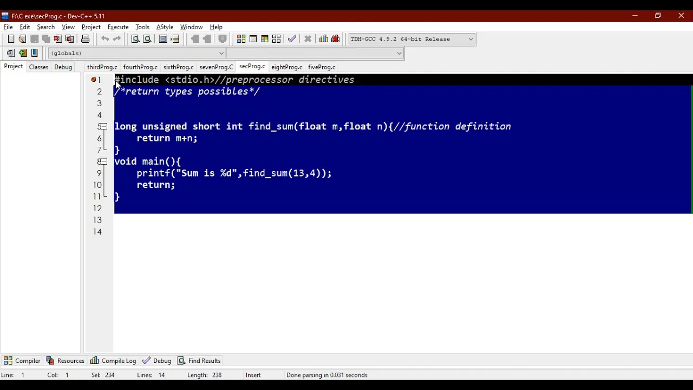
Task: Switch to the sevenProg.C editor tab
Action: coord(216,67)
